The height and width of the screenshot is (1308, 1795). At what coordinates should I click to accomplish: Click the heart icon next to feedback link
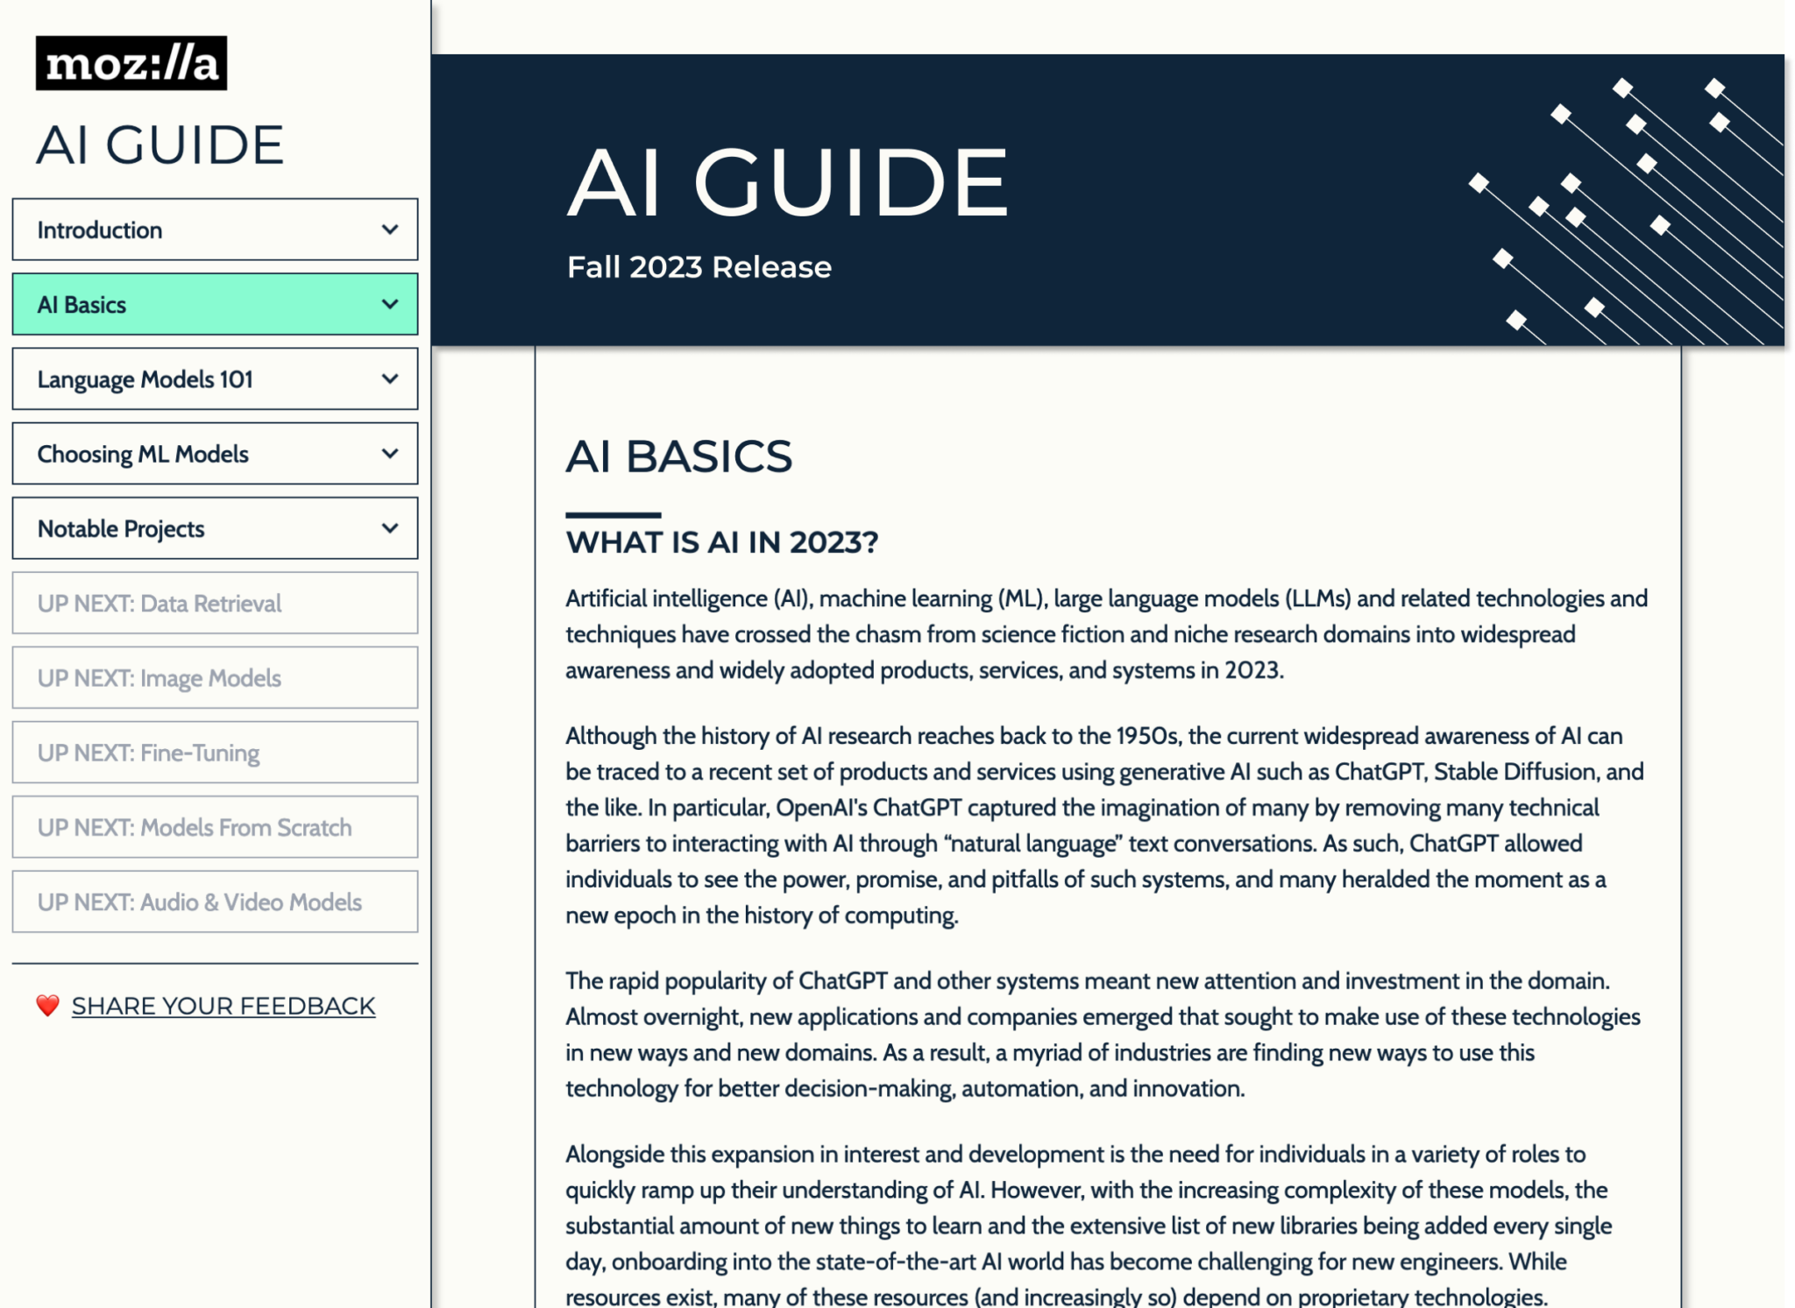(46, 1005)
